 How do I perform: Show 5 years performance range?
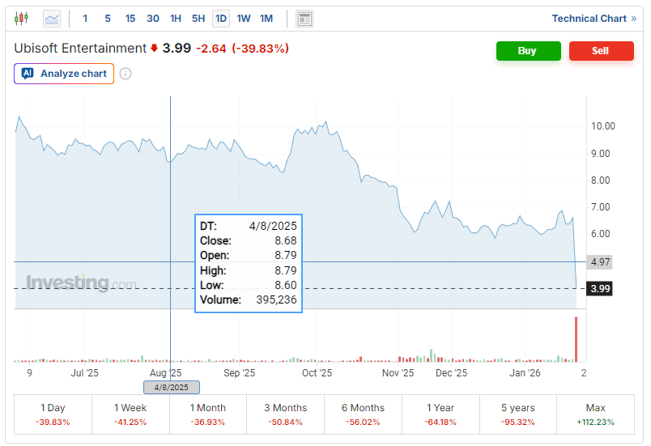pyautogui.click(x=517, y=414)
